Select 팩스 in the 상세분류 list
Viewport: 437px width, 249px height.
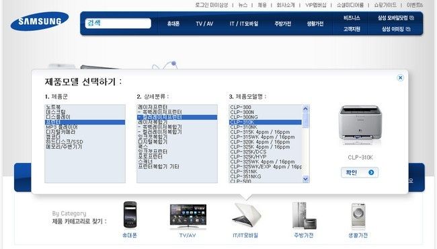pyautogui.click(x=177, y=147)
